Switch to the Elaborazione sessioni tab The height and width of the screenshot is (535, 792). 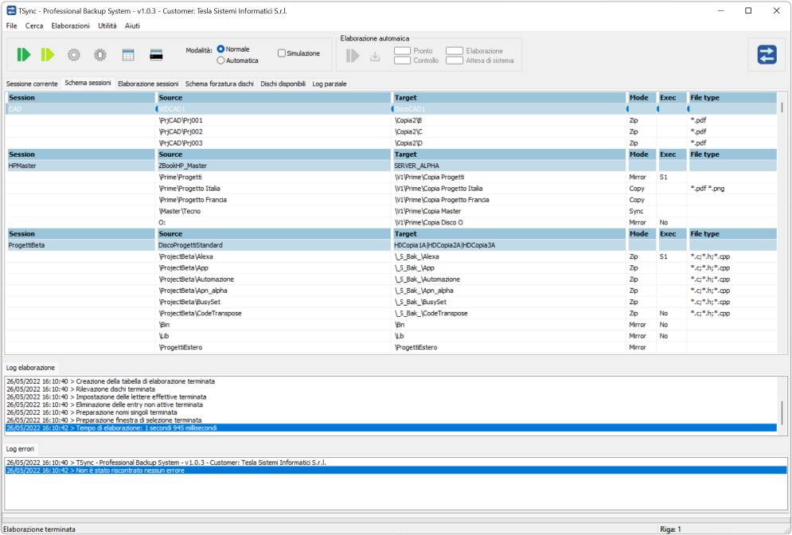148,84
